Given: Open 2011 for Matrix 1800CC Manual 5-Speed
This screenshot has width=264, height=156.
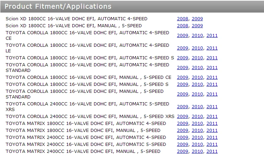Looking at the screenshot, I should pyautogui.click(x=212, y=131).
